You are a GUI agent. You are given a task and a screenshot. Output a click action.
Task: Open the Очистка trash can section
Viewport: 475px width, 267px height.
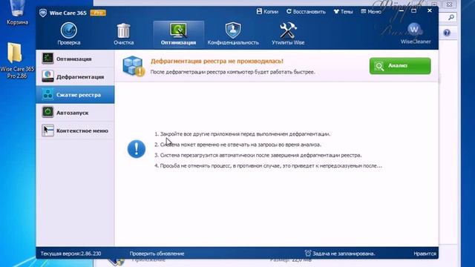[x=124, y=34]
